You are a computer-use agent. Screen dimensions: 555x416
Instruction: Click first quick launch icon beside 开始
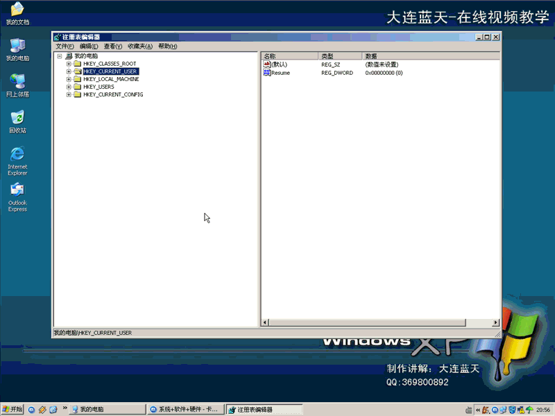(31, 410)
